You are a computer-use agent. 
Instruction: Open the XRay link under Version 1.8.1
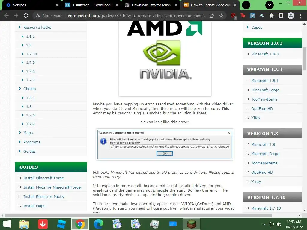click(x=256, y=118)
